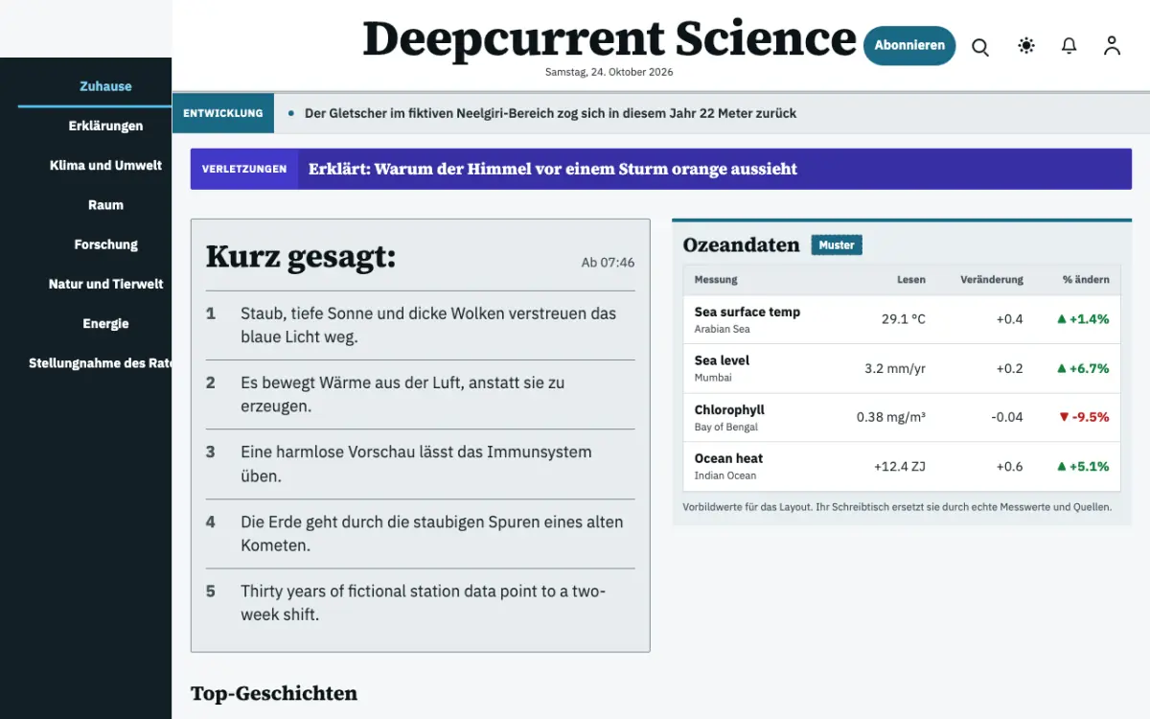Go to Deepcurrent Science homepage logo
Screen dimensions: 1150x719
pyautogui.click(x=609, y=39)
